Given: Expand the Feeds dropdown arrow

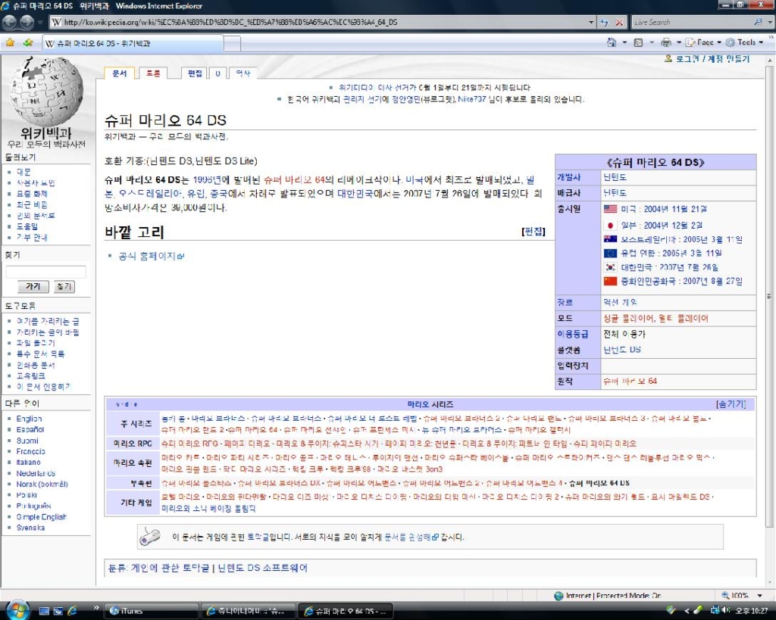Looking at the screenshot, I should tap(651, 42).
